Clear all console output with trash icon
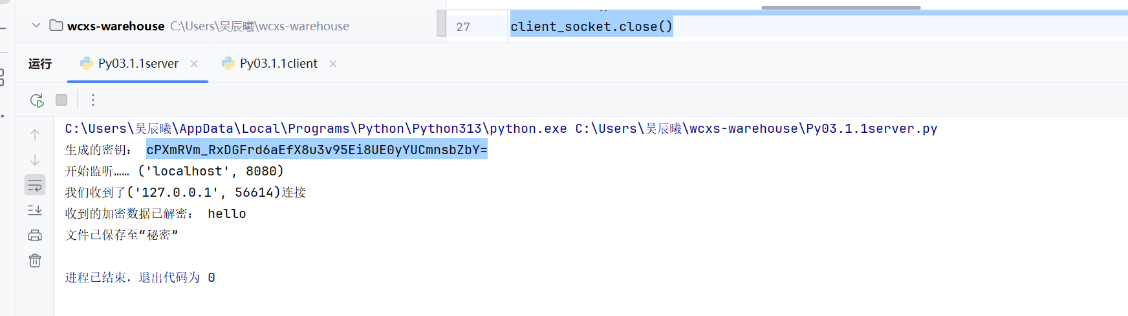Screen dimensions: 1128x316 pyautogui.click(x=35, y=261)
